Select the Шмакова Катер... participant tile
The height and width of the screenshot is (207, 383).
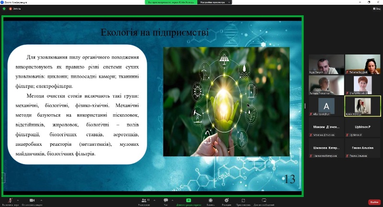tap(327, 148)
